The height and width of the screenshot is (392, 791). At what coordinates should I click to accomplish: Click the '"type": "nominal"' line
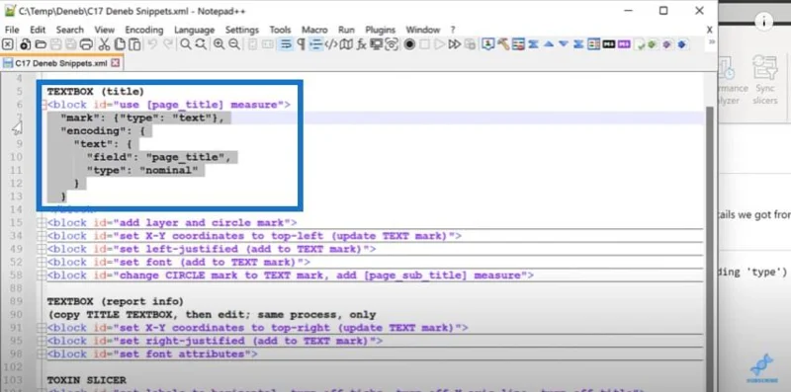pos(142,170)
